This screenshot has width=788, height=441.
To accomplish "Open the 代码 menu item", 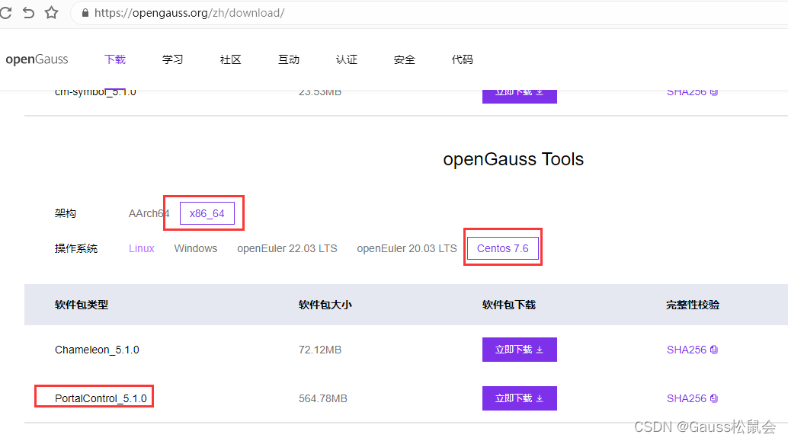I will tap(462, 59).
